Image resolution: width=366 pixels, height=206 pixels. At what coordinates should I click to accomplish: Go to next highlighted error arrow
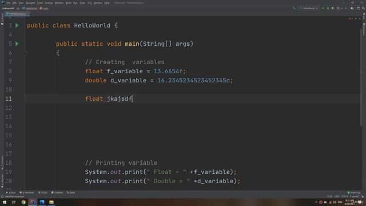coord(360,19)
